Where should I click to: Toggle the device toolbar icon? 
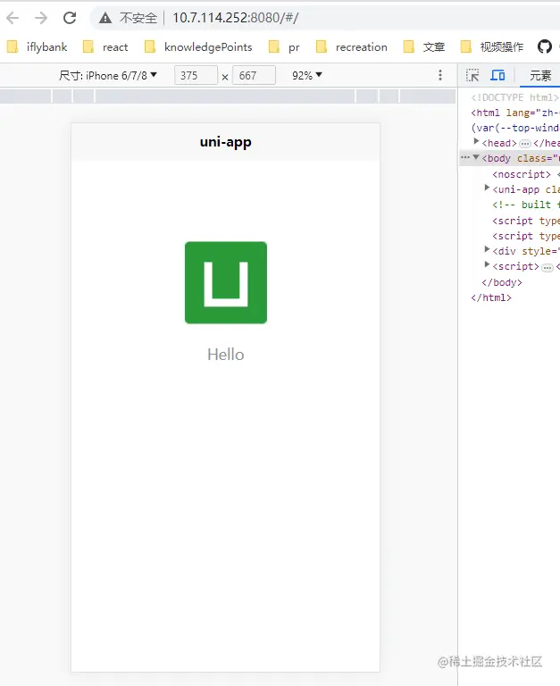tap(497, 75)
